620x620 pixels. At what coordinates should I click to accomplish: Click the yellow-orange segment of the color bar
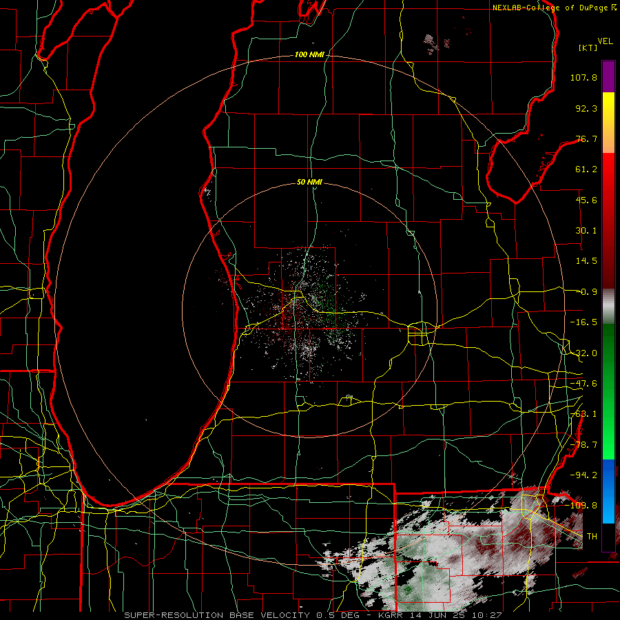608,123
